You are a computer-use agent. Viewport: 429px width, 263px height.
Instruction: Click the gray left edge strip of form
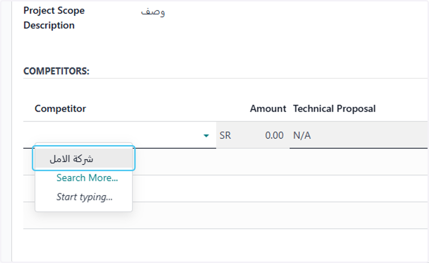[x=10, y=131]
